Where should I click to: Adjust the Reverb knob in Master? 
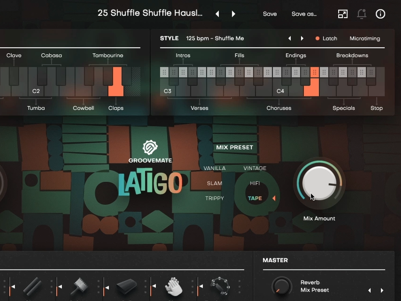tap(282, 286)
